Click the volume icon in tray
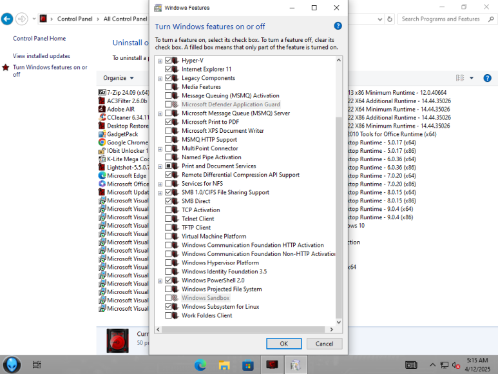This screenshot has width=498, height=374. click(456, 365)
